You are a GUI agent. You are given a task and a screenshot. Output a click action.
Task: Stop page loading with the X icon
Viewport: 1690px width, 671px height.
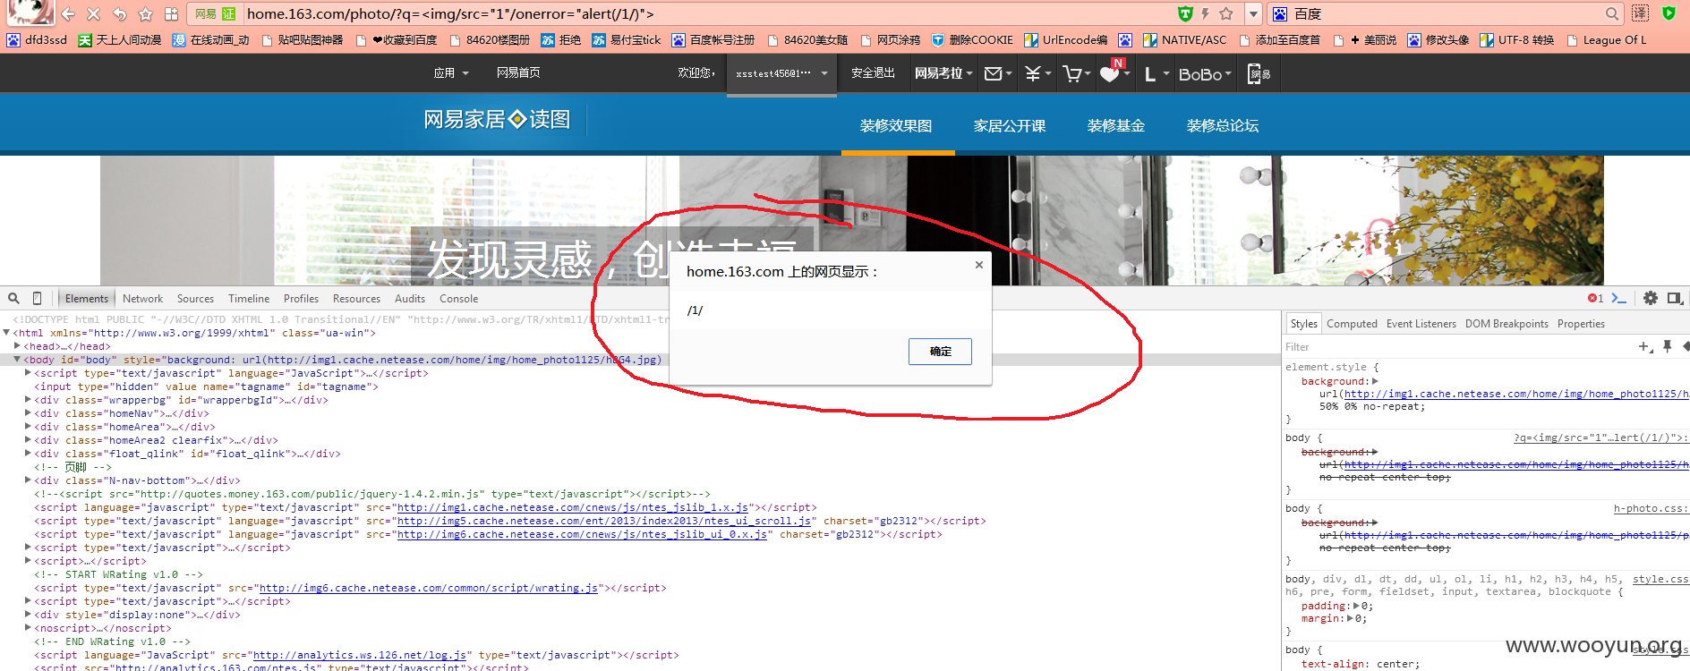93,14
